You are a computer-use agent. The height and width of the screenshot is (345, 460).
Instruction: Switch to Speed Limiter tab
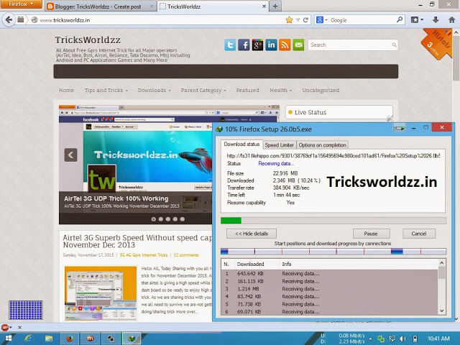click(x=279, y=145)
